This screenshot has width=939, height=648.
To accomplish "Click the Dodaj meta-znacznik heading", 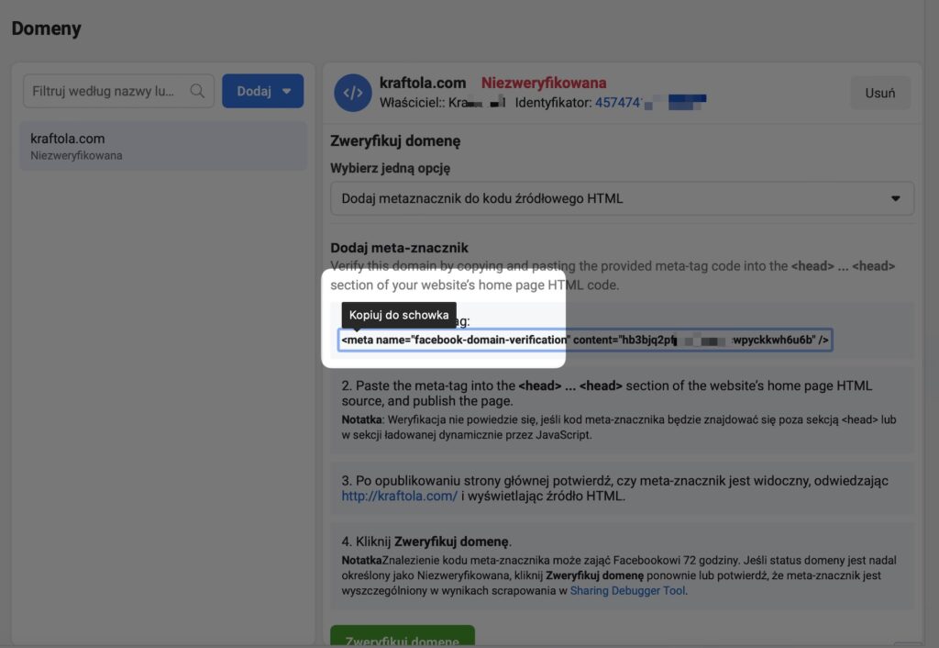I will click(400, 248).
